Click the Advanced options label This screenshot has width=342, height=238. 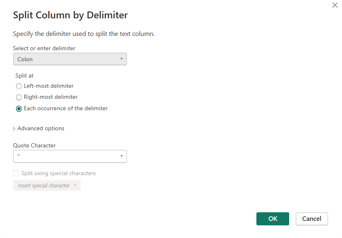tap(41, 129)
